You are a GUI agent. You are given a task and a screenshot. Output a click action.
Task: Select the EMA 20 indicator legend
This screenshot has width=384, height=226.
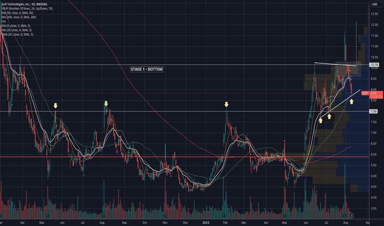tap(17, 35)
